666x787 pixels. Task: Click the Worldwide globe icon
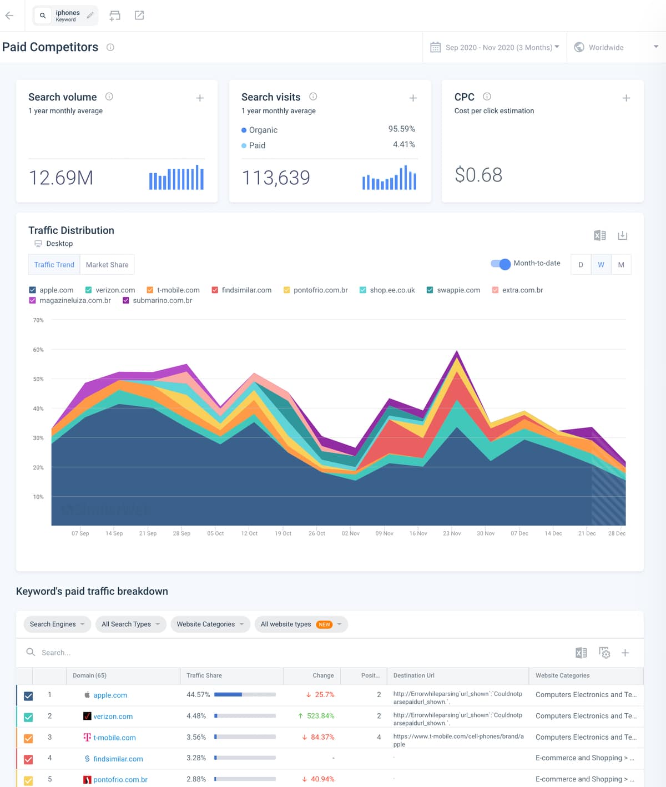click(x=579, y=47)
